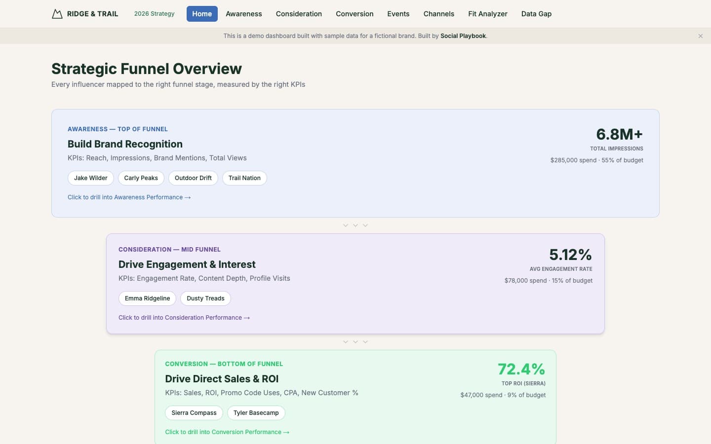The height and width of the screenshot is (444, 711).
Task: Open the Awareness tab
Action: coord(243,14)
